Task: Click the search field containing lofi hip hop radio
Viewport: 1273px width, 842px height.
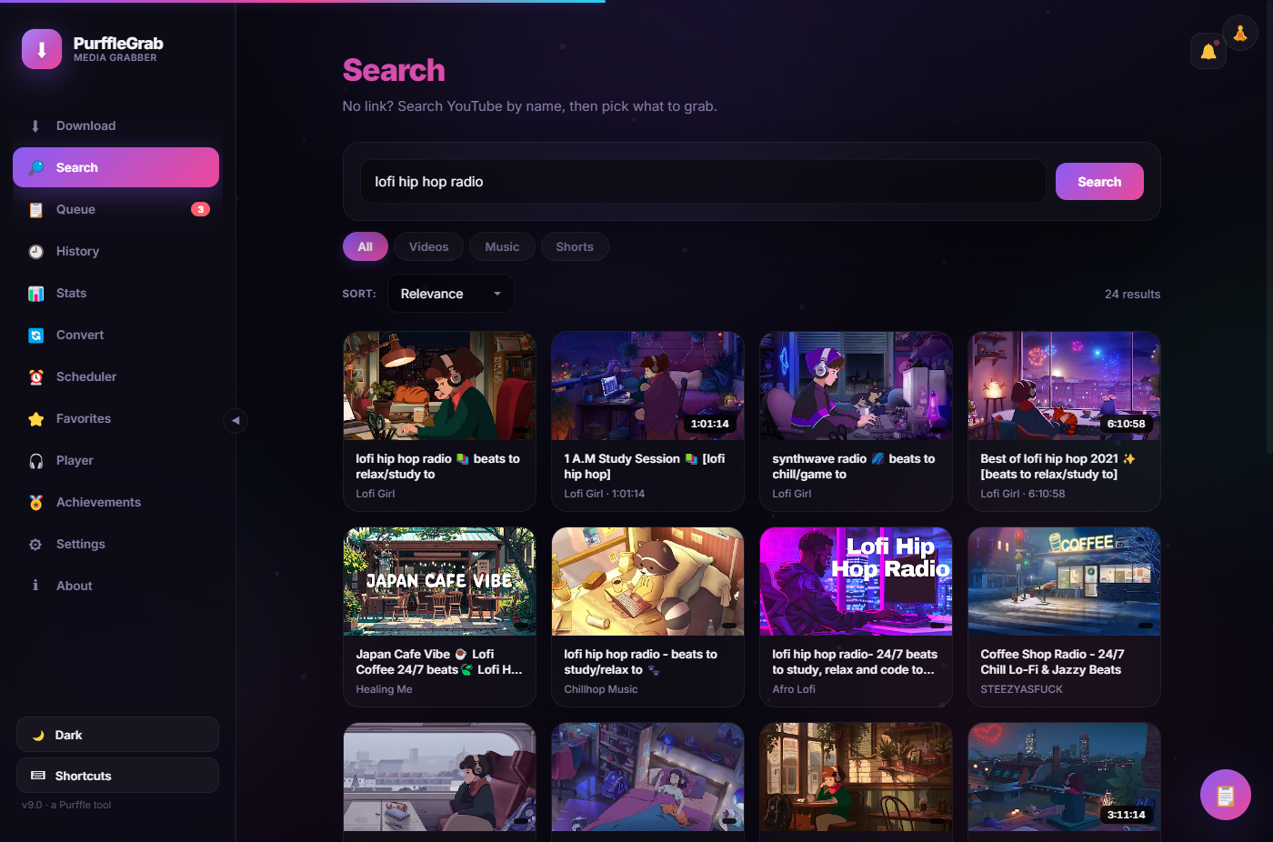Action: point(702,182)
